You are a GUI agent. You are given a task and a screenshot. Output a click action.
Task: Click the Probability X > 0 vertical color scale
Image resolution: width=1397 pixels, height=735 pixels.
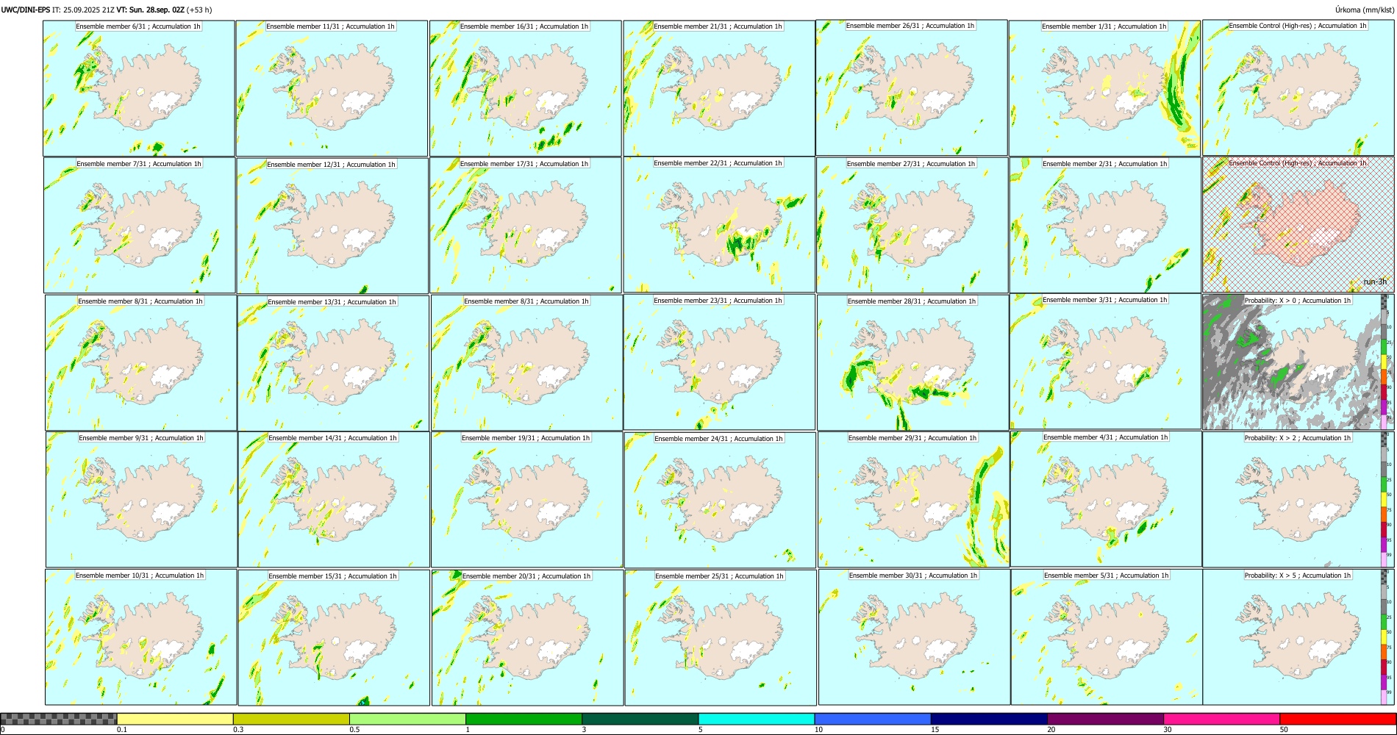[x=1385, y=362]
